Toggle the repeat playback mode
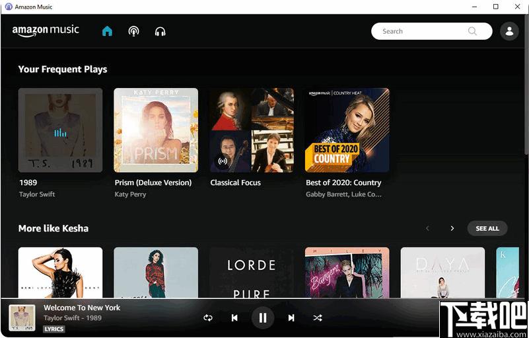Image resolution: width=529 pixels, height=338 pixels. (208, 317)
